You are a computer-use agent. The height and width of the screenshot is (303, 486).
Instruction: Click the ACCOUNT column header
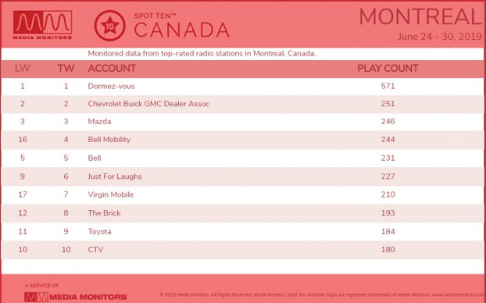click(112, 69)
